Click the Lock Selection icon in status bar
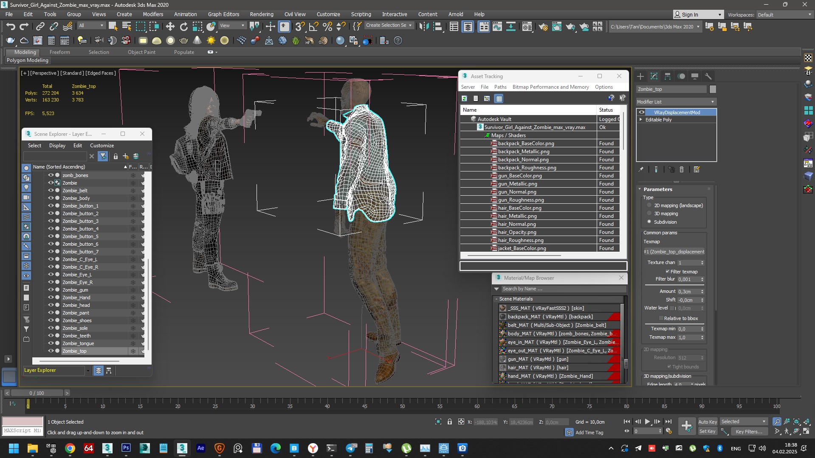The width and height of the screenshot is (815, 458). pyautogui.click(x=450, y=421)
